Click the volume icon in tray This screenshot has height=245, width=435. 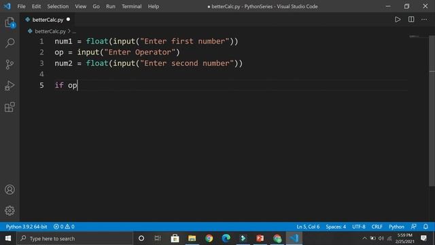[381, 238]
